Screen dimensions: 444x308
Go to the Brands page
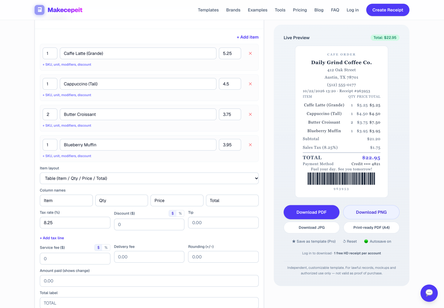pyautogui.click(x=233, y=10)
